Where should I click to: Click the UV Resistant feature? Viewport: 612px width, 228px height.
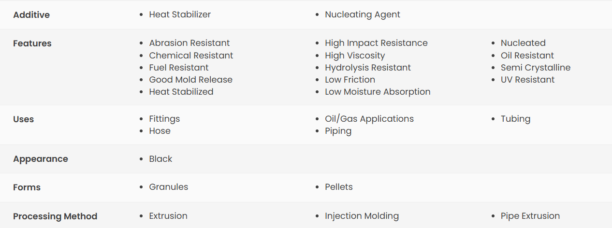pyautogui.click(x=527, y=80)
